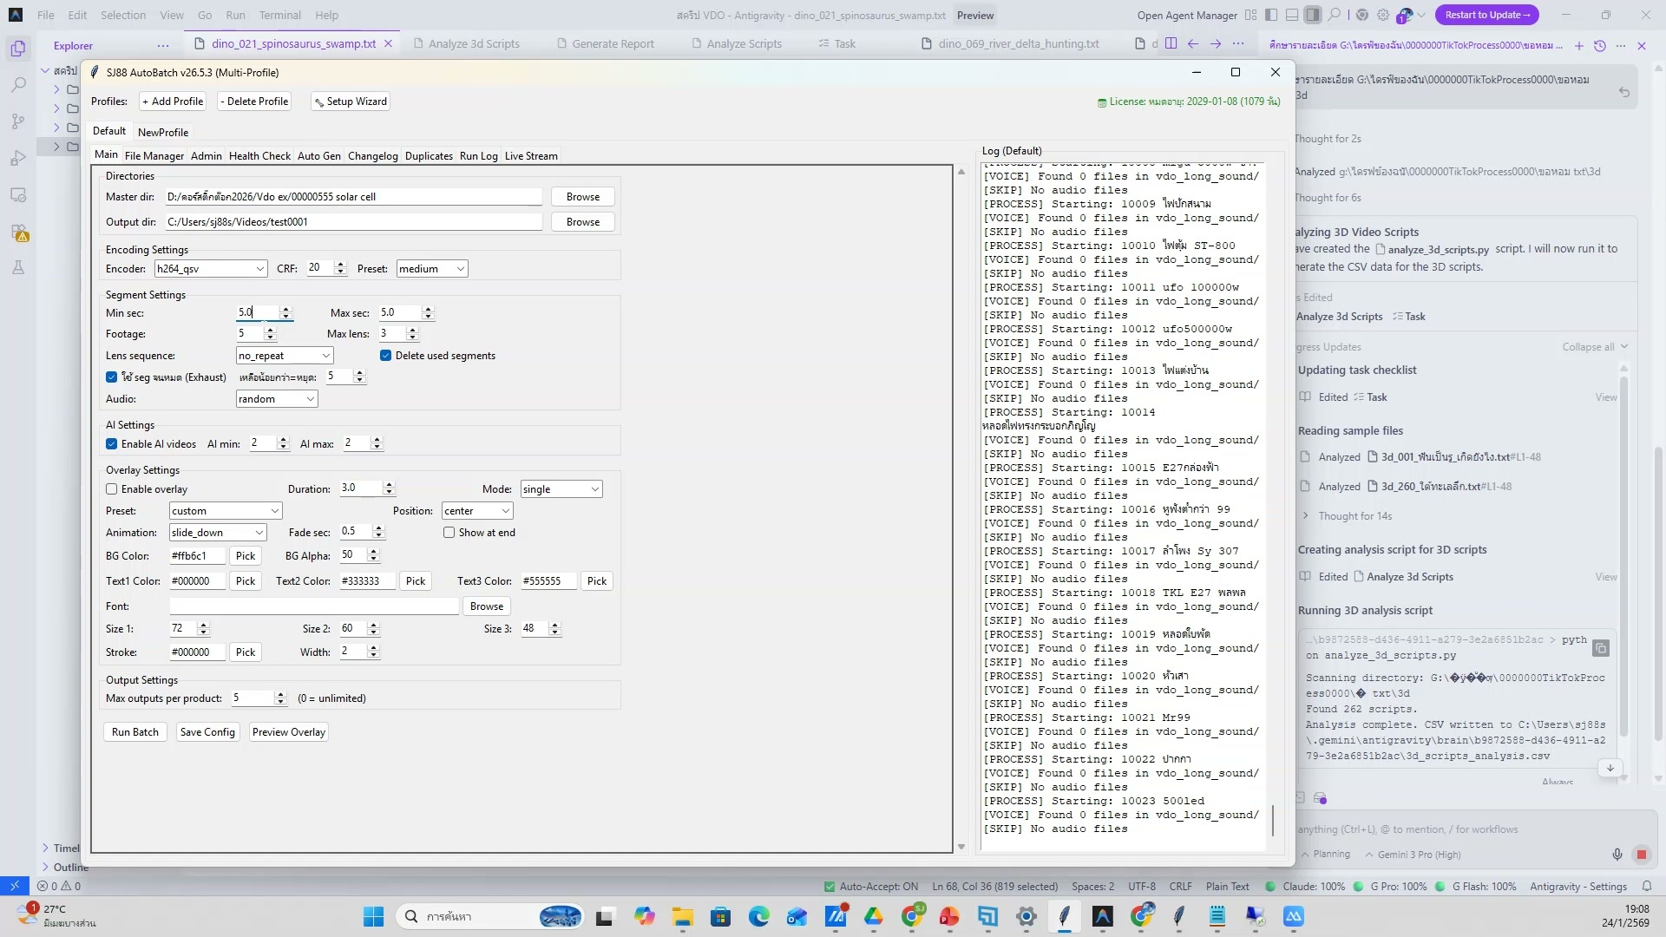Open the Search icon in activity bar
The image size is (1666, 937).
18,85
